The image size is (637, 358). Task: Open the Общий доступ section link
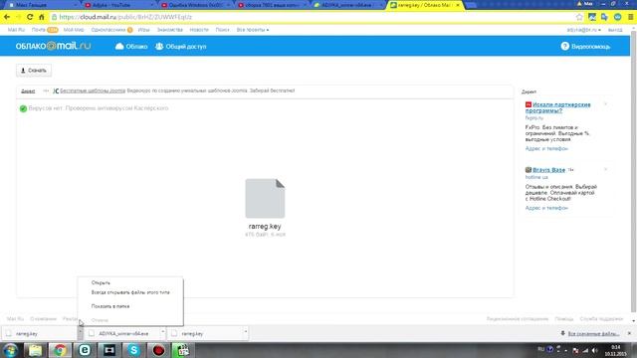[x=181, y=47]
